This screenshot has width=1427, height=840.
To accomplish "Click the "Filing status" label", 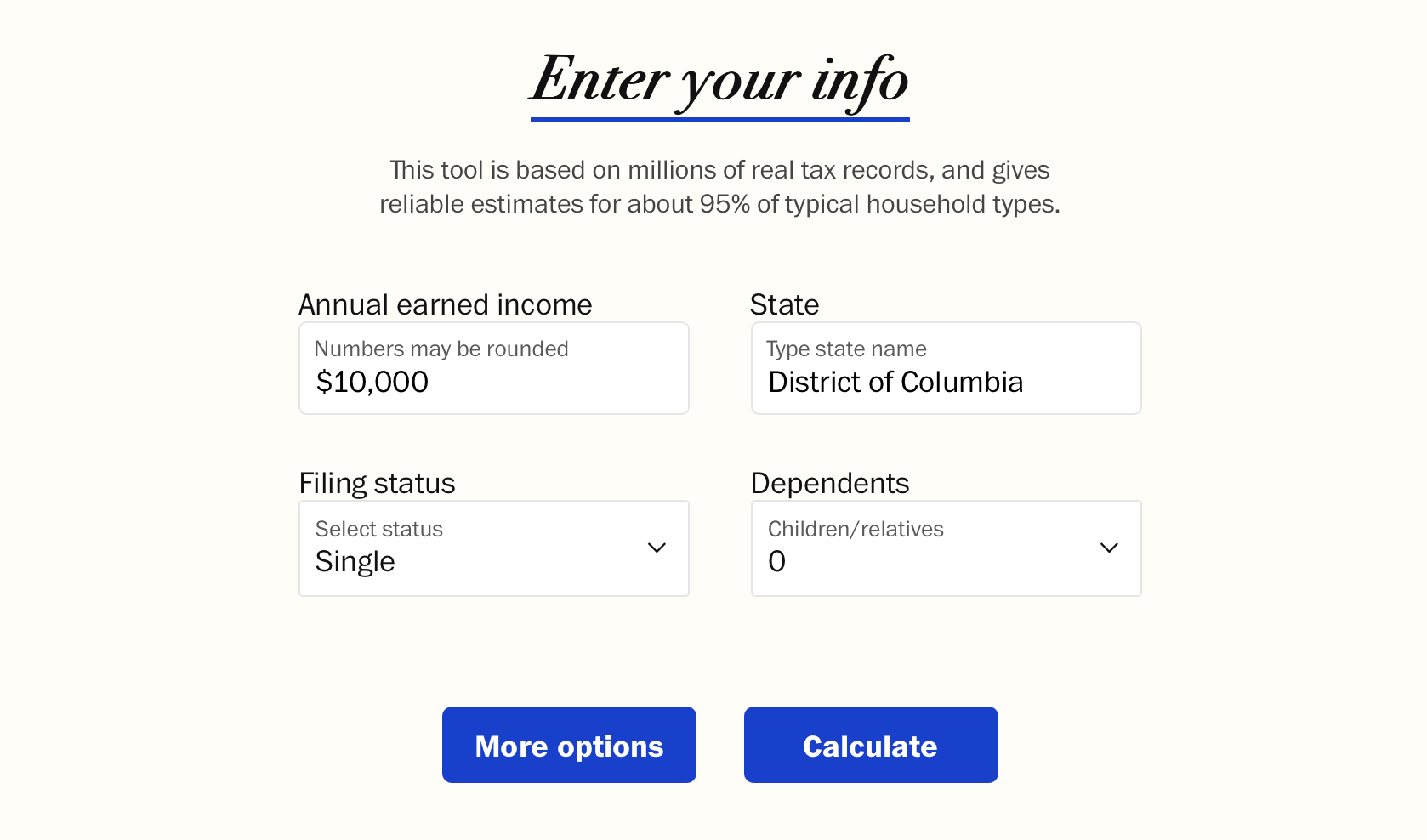I will [x=377, y=483].
